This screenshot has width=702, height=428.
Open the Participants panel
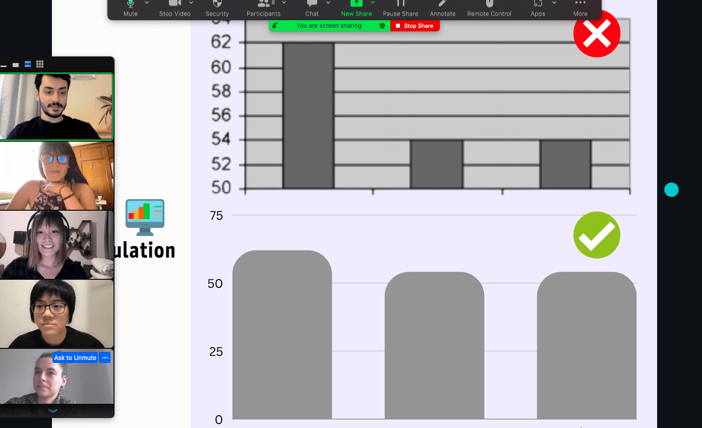pyautogui.click(x=263, y=8)
